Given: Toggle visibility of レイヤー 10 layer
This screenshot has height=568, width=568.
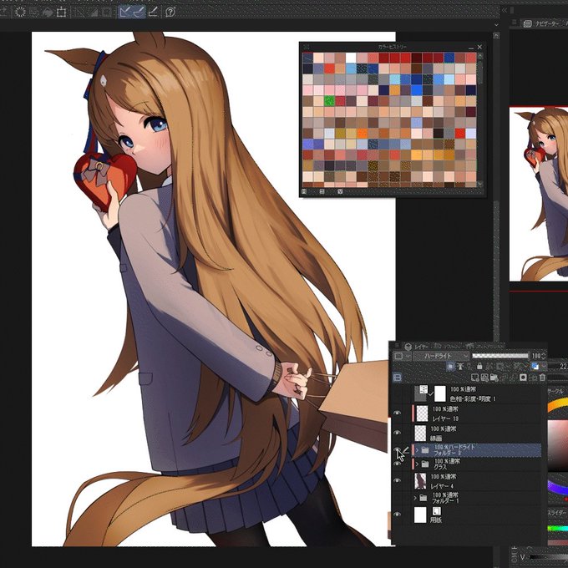Looking at the screenshot, I should pyautogui.click(x=398, y=413).
